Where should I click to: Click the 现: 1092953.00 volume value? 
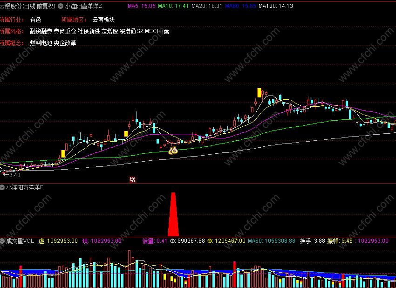click(x=102, y=241)
